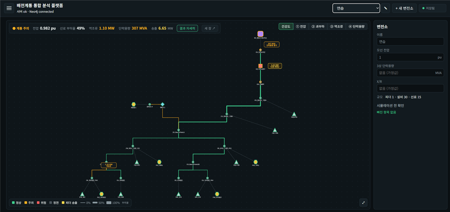450x212 pixels.
Task: Open results in 새 창
Action: [210, 28]
